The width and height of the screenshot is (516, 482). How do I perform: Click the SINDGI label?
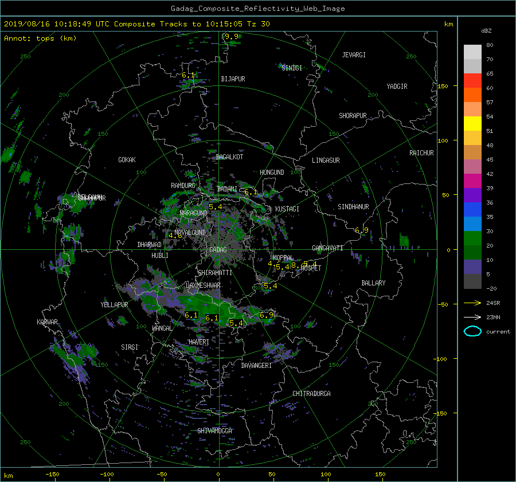tap(292, 68)
